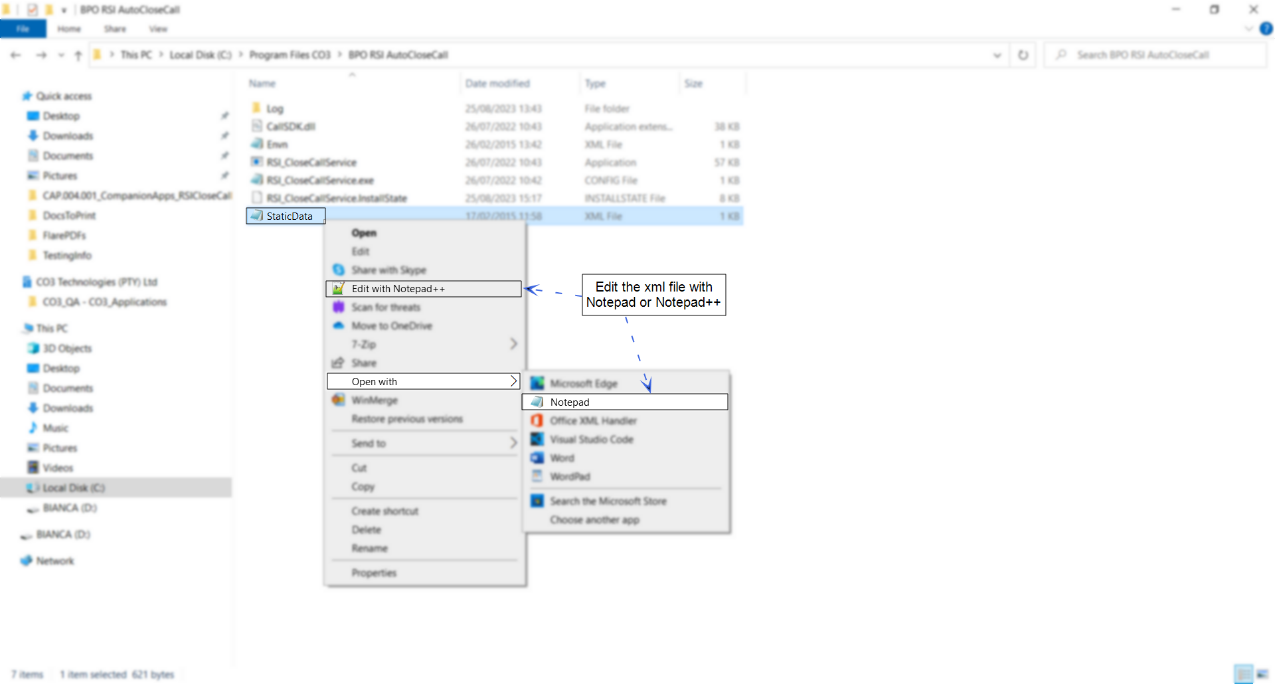Open Downloads under Quick access
The image size is (1275, 684).
(x=68, y=135)
